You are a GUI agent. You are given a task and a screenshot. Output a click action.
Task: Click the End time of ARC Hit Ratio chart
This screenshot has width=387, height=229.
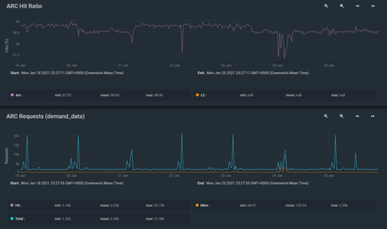253,73
